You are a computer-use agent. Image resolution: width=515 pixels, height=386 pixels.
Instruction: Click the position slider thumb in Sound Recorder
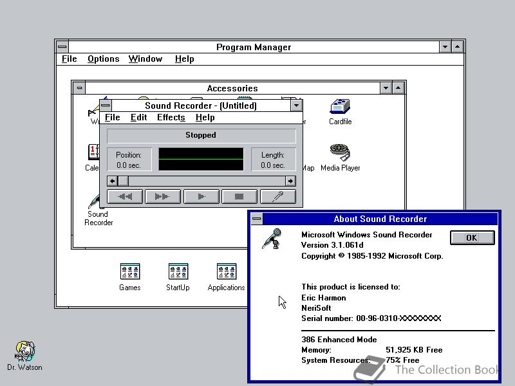[123, 181]
